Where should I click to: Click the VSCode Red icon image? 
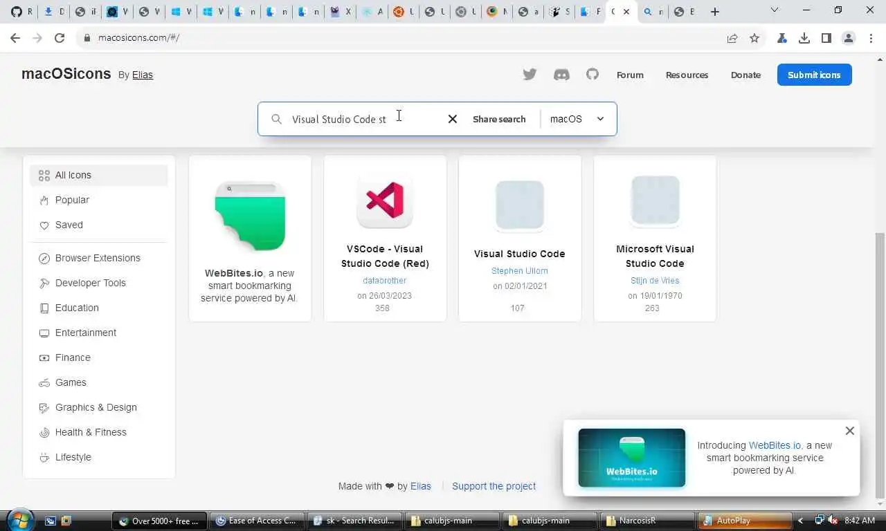click(385, 201)
